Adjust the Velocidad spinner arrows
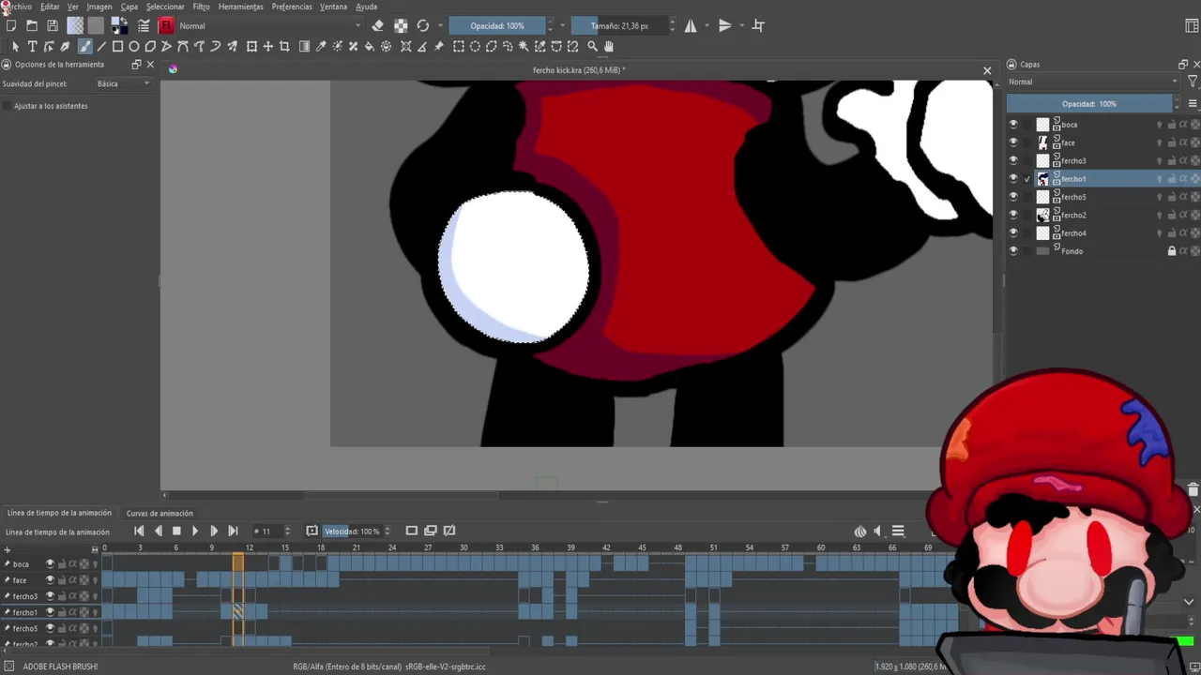Viewport: 1201px width, 675px height. pyautogui.click(x=387, y=532)
